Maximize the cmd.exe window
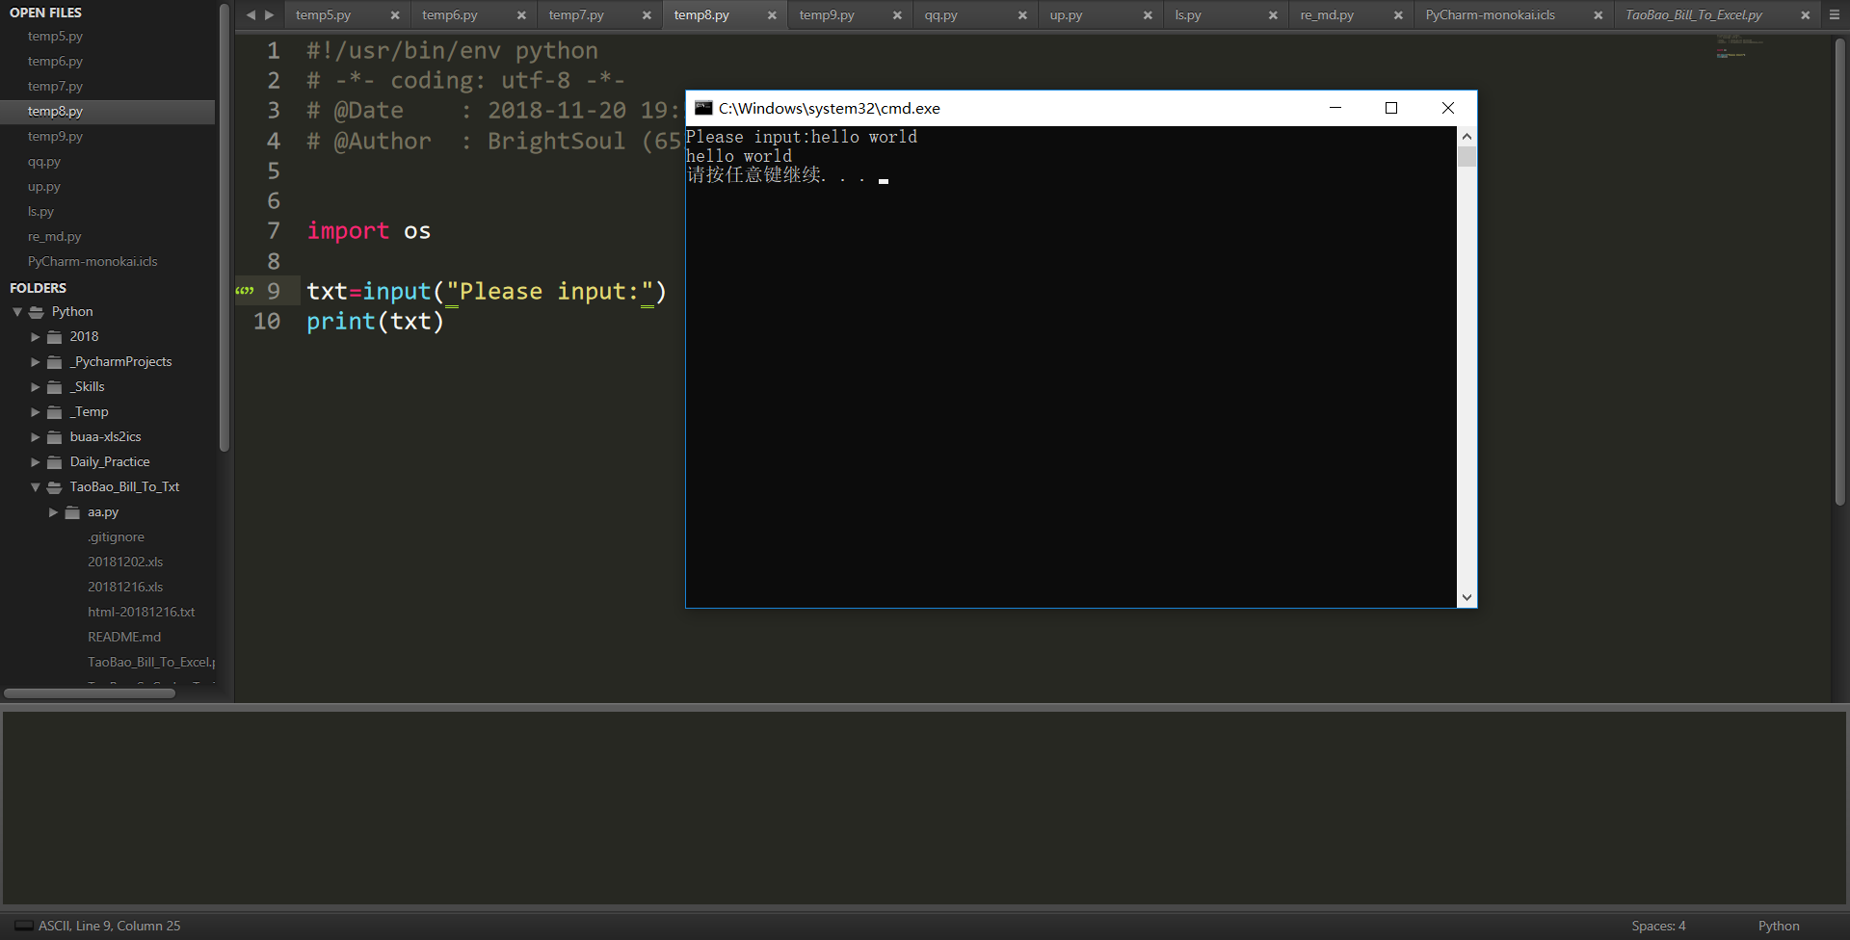Image resolution: width=1850 pixels, height=940 pixels. pos(1391,108)
